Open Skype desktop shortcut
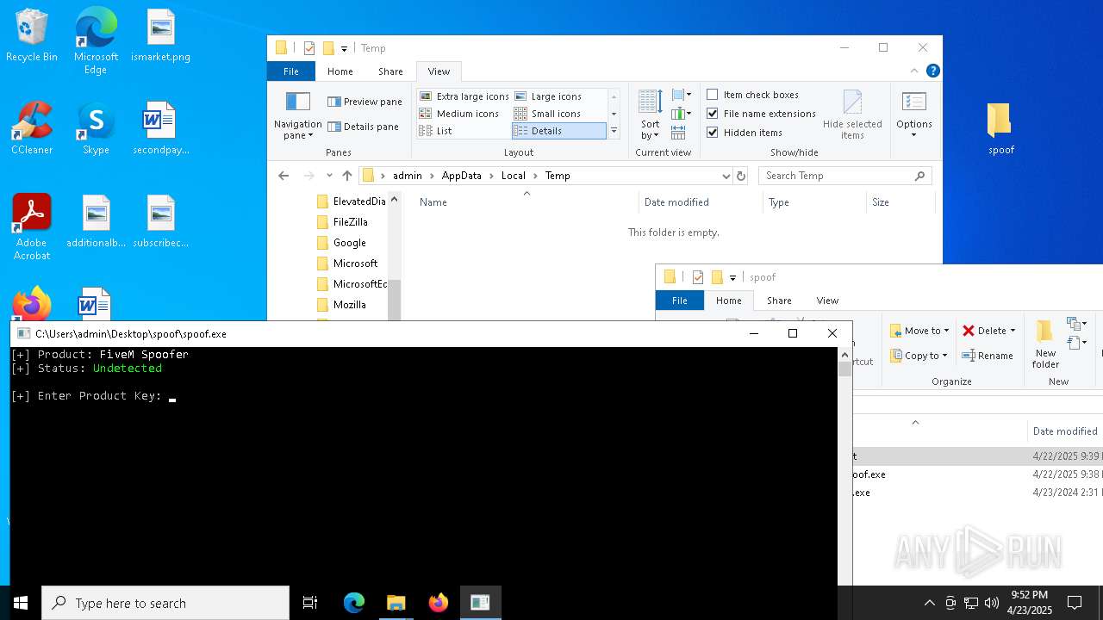The width and height of the screenshot is (1103, 620). (96, 129)
